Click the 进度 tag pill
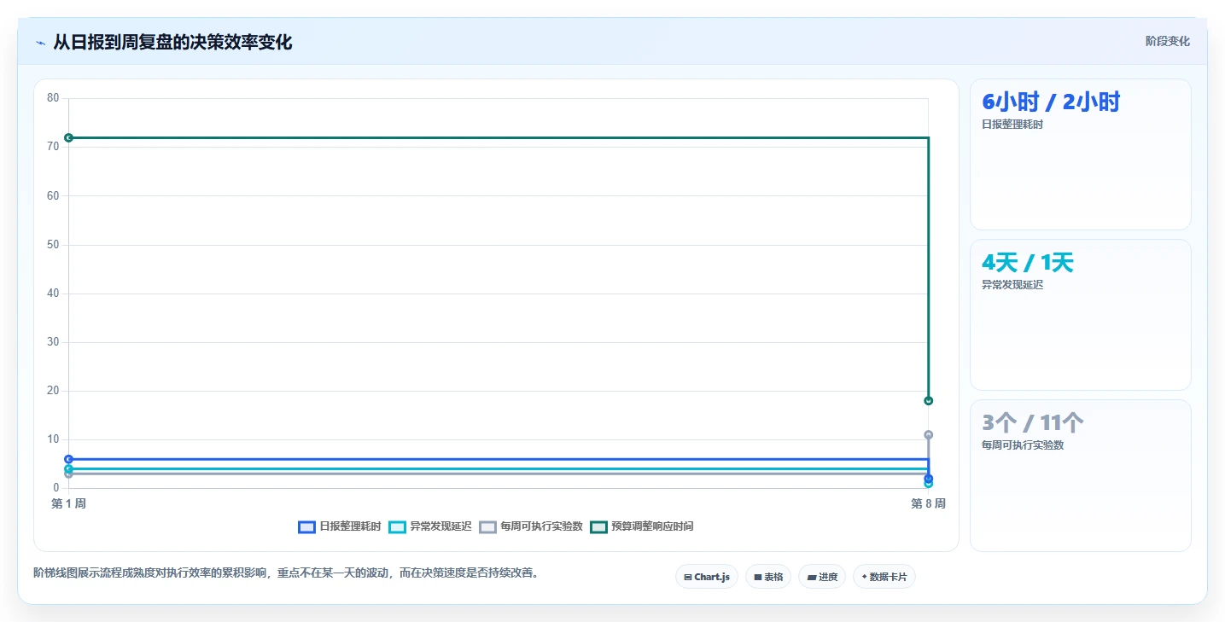The image size is (1225, 622). click(822, 577)
